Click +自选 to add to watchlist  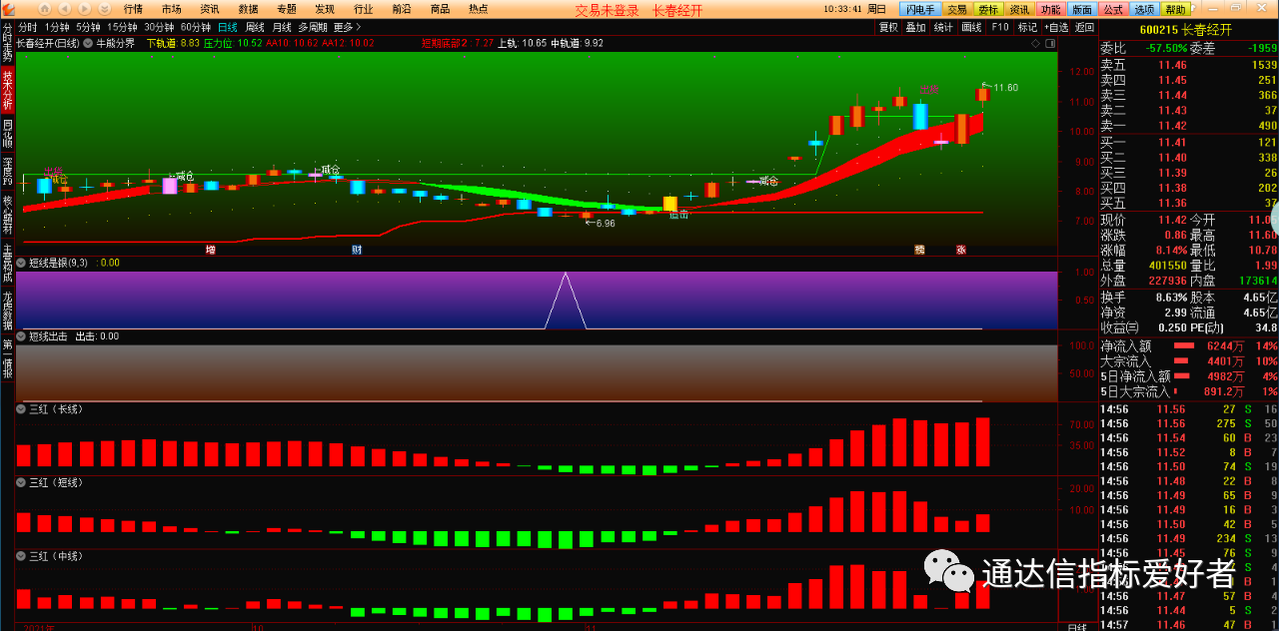point(1055,27)
